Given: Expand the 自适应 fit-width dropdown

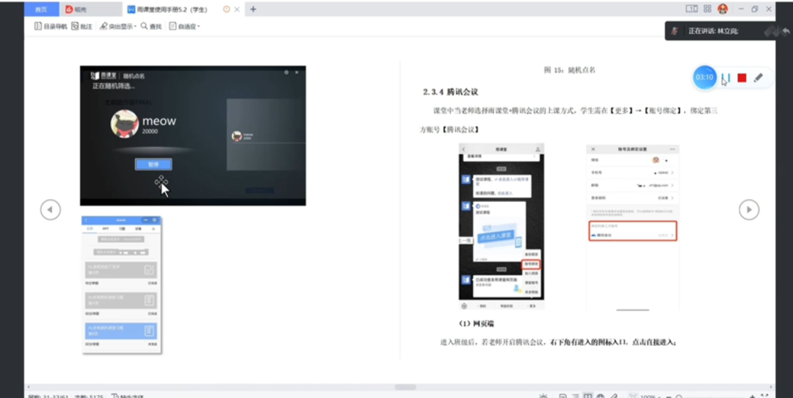Looking at the screenshot, I should 184,26.
